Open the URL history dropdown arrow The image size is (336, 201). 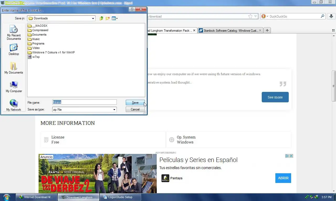click(x=255, y=16)
